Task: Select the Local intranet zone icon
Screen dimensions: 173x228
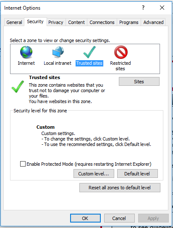Action: click(x=58, y=52)
